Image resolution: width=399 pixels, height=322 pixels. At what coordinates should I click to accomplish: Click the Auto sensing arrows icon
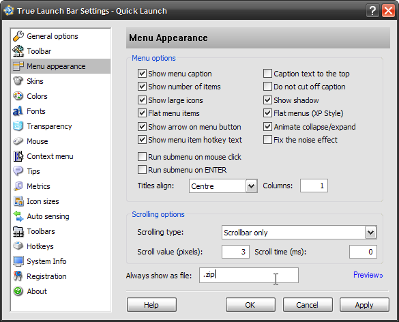(x=18, y=216)
